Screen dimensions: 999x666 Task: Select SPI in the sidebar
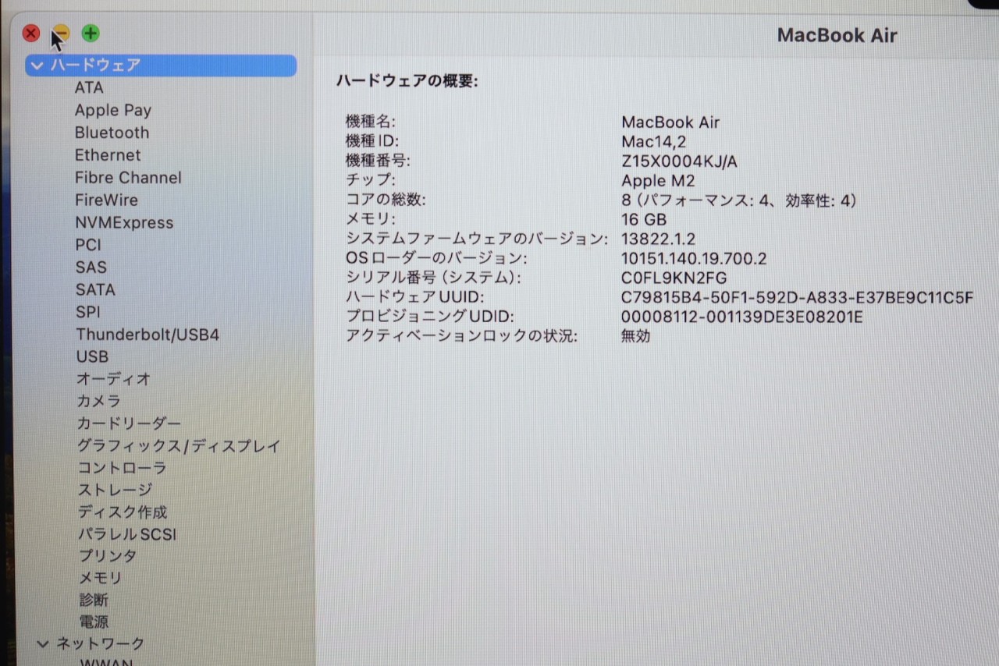pyautogui.click(x=87, y=312)
